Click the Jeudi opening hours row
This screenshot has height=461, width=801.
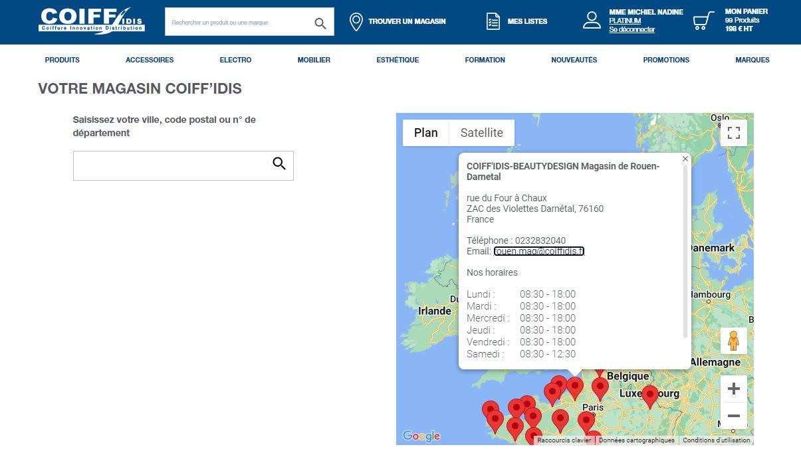tap(521, 330)
